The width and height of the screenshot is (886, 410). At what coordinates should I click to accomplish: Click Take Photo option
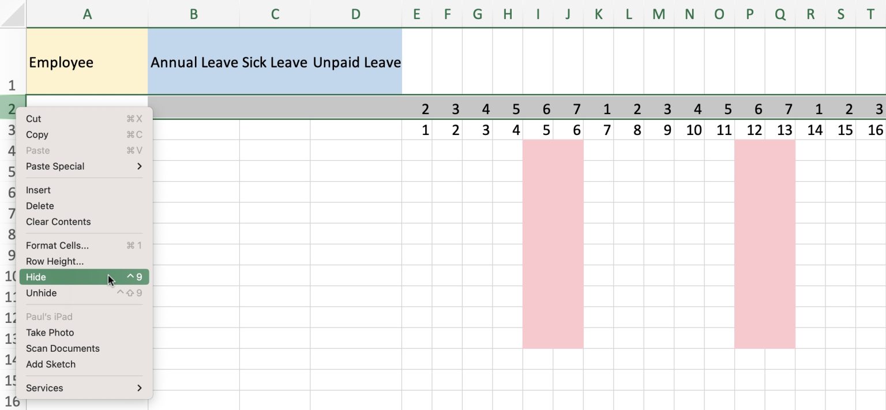point(50,333)
